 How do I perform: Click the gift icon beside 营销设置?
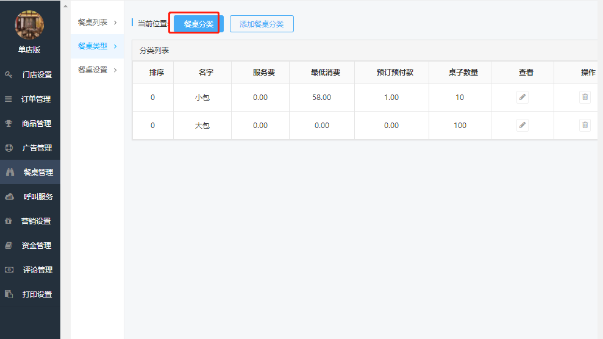click(9, 221)
